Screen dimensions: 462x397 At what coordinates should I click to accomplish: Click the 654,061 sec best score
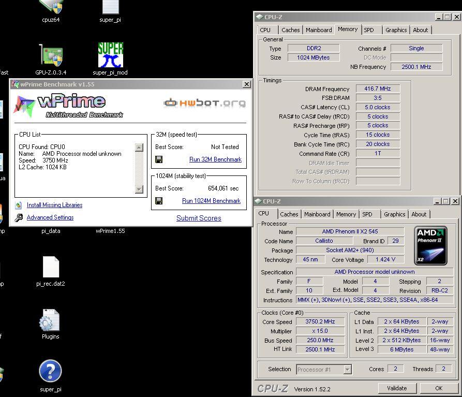[x=223, y=188]
